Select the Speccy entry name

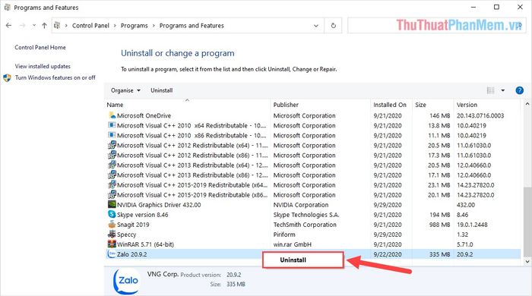coord(127,235)
